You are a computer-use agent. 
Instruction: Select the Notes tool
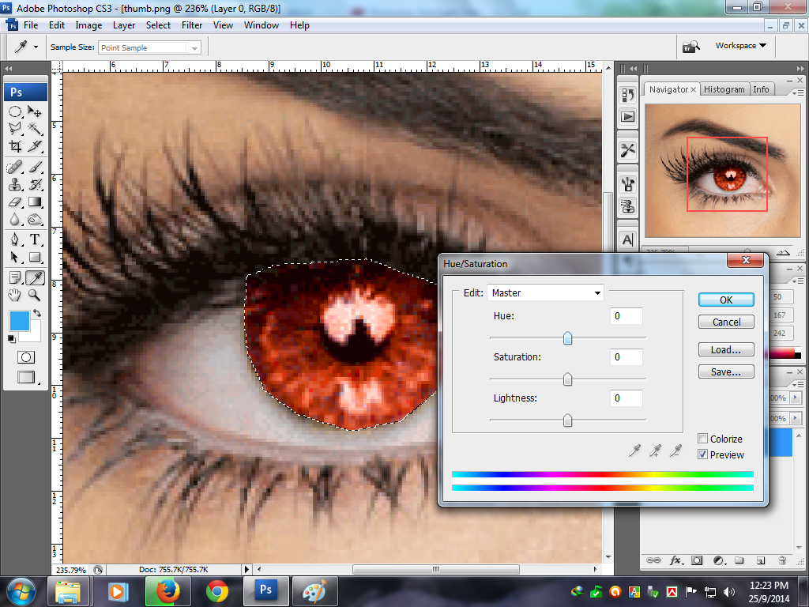(15, 278)
